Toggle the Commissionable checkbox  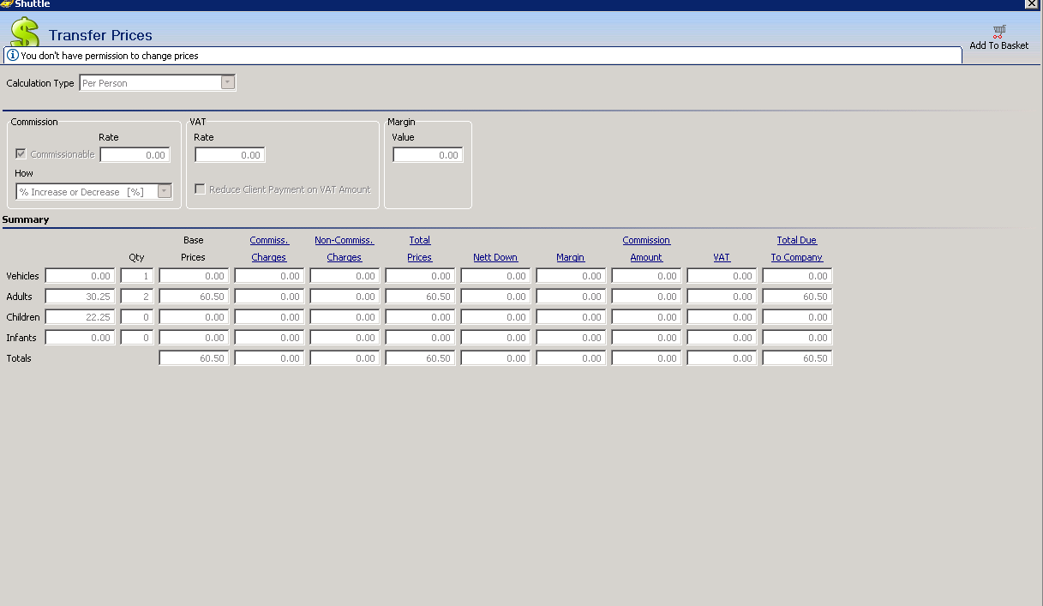[x=21, y=154]
